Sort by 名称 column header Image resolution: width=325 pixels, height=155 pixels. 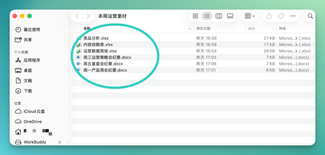tap(87, 28)
